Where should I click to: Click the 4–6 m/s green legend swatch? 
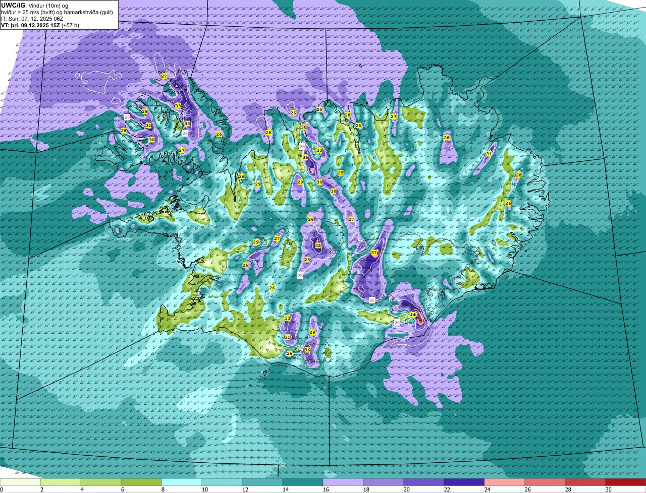tap(101, 482)
